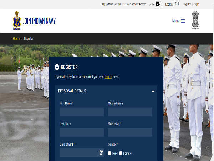Click the JOIN INDIAN NAVY title text
Image resolution: width=214 pixels, height=161 pixels.
39,21
